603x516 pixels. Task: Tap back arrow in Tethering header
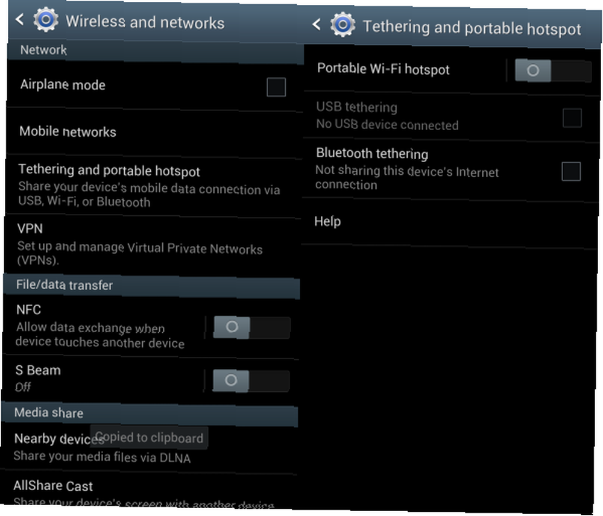[x=317, y=25]
